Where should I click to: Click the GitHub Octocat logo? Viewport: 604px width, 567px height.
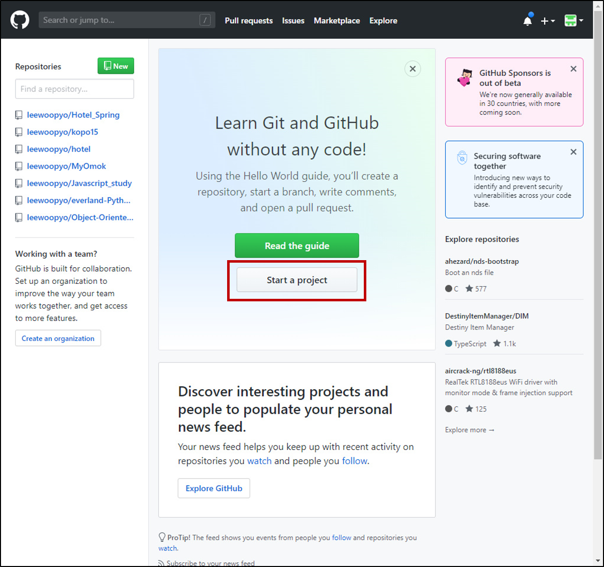coord(20,20)
